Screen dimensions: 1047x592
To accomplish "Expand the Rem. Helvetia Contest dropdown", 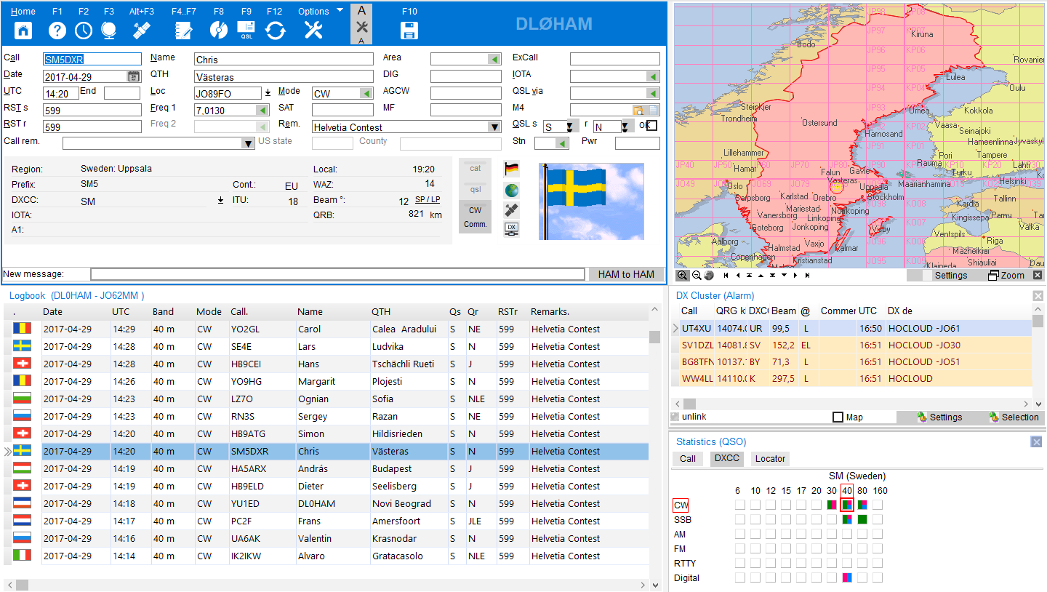I will [x=495, y=127].
